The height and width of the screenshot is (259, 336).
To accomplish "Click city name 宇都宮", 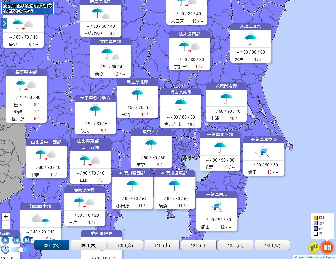I will pyautogui.click(x=180, y=67).
